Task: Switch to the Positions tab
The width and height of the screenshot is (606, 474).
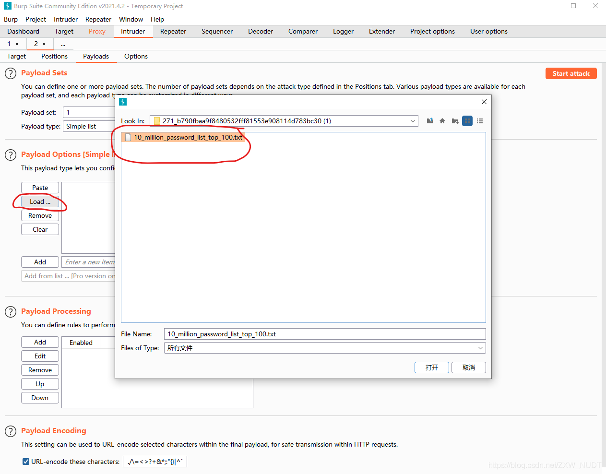Action: tap(54, 56)
